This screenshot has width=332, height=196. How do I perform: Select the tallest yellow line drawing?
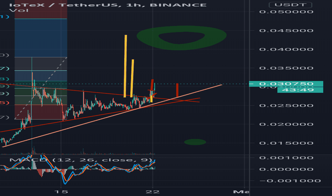point(125,66)
